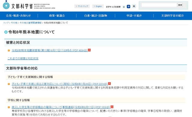The image size is (192, 117).
Task: Click orange bullet before 被災した学生等 link
Action: pos(9,107)
